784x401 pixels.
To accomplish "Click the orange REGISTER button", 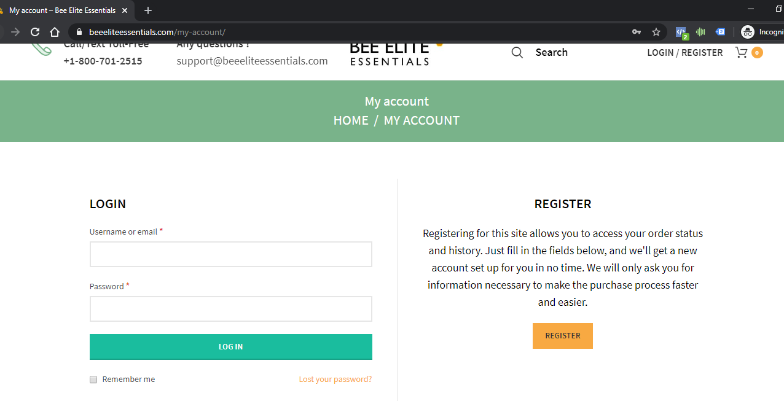I will pyautogui.click(x=563, y=336).
